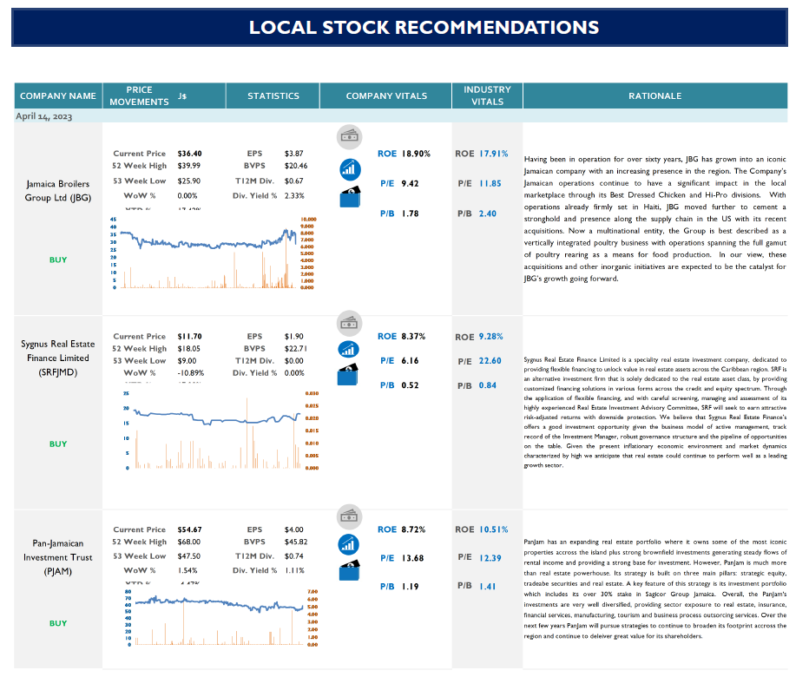Click PJAM EPS value $4.00
This screenshot has width=809, height=677.
pos(293,530)
